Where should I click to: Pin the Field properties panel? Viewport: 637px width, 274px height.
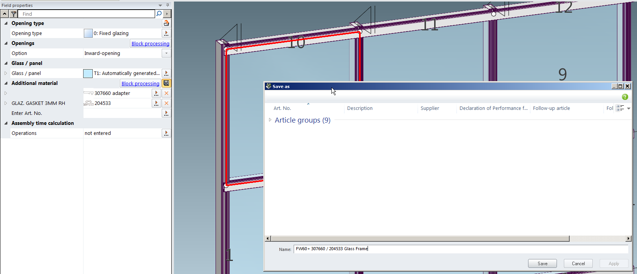pyautogui.click(x=167, y=5)
